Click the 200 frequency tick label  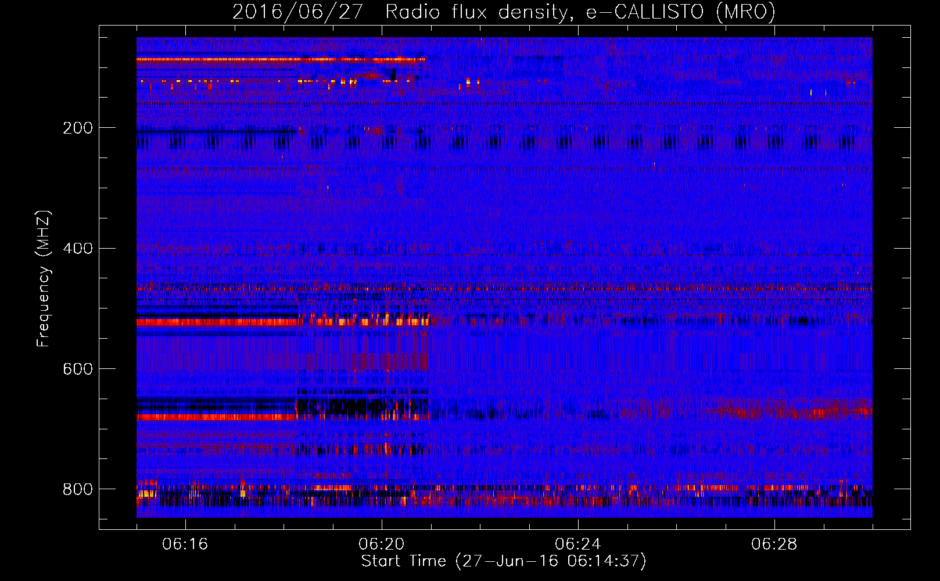coord(78,128)
